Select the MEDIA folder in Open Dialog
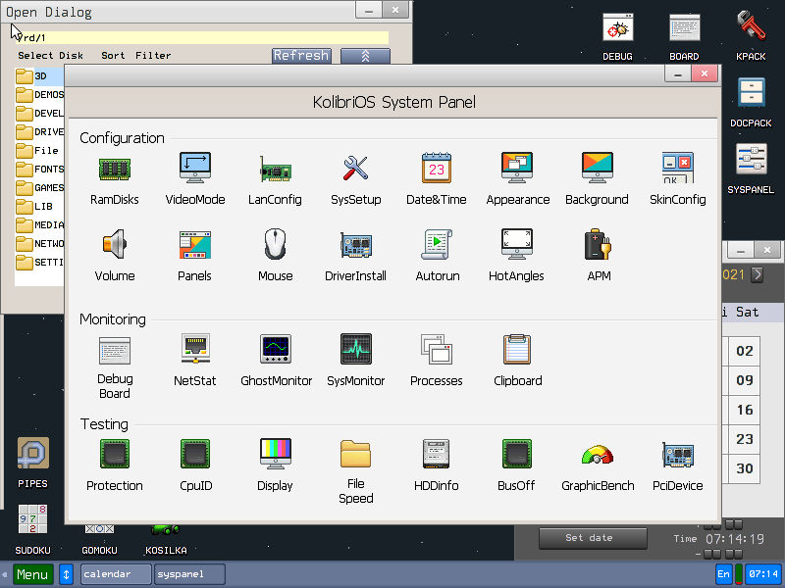785x588 pixels. click(39, 225)
